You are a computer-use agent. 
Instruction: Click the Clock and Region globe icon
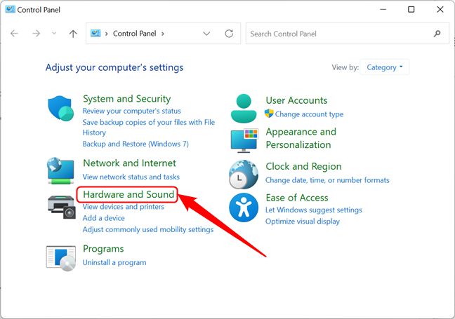point(244,175)
